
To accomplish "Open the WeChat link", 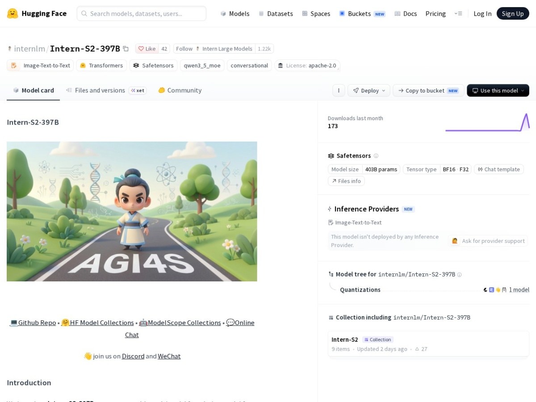I will click(x=169, y=356).
